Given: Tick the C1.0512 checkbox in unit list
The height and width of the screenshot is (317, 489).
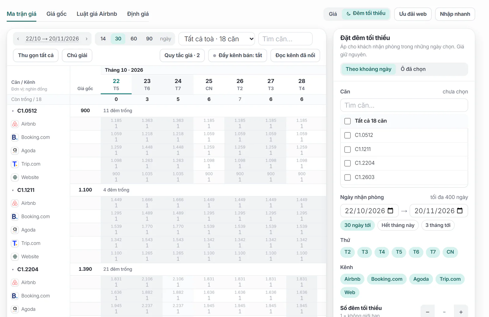Looking at the screenshot, I should point(347,135).
